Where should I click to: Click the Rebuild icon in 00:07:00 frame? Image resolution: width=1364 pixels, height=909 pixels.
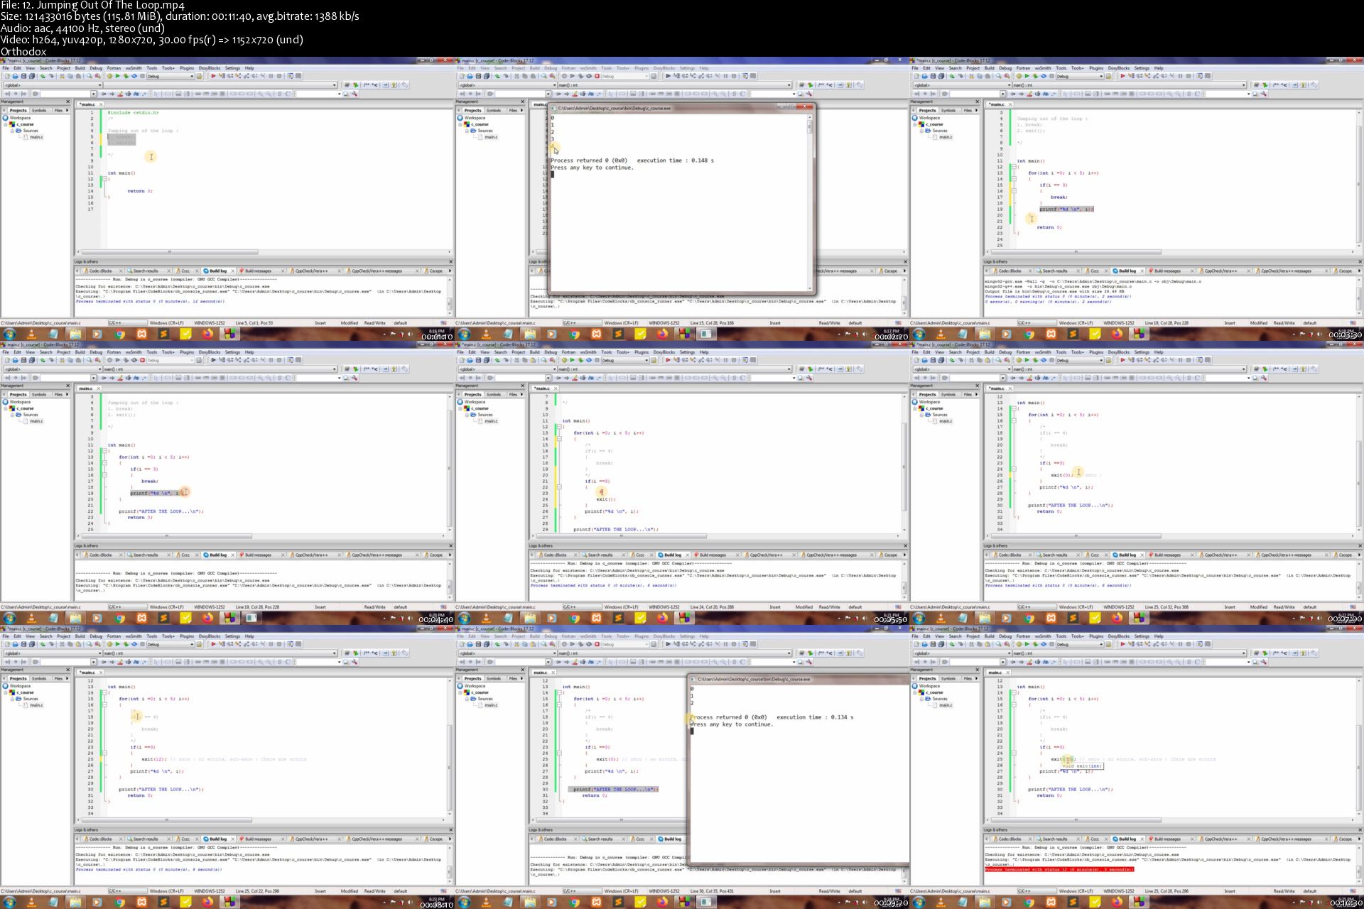tap(1044, 360)
